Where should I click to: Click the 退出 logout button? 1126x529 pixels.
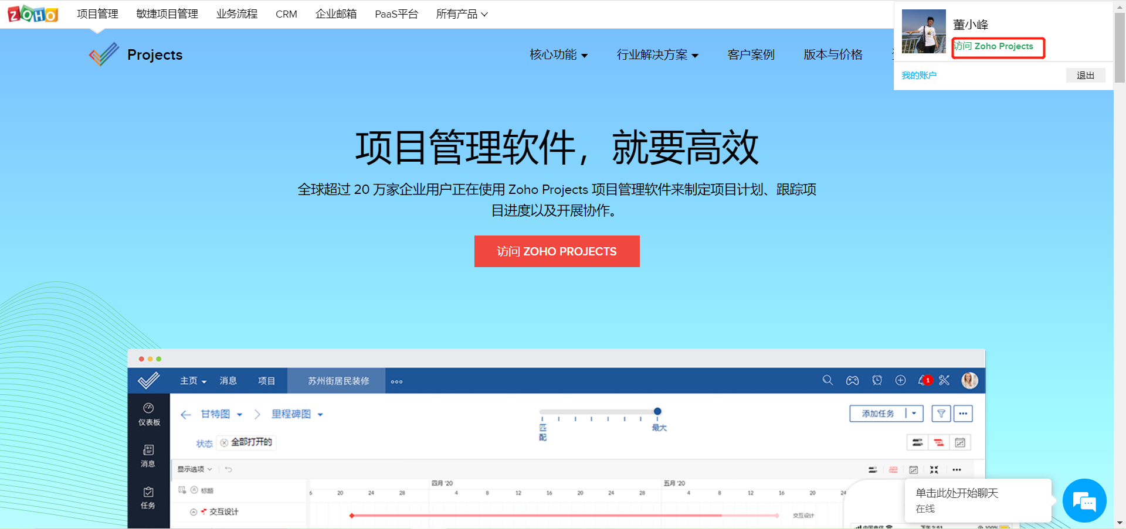1085,76
